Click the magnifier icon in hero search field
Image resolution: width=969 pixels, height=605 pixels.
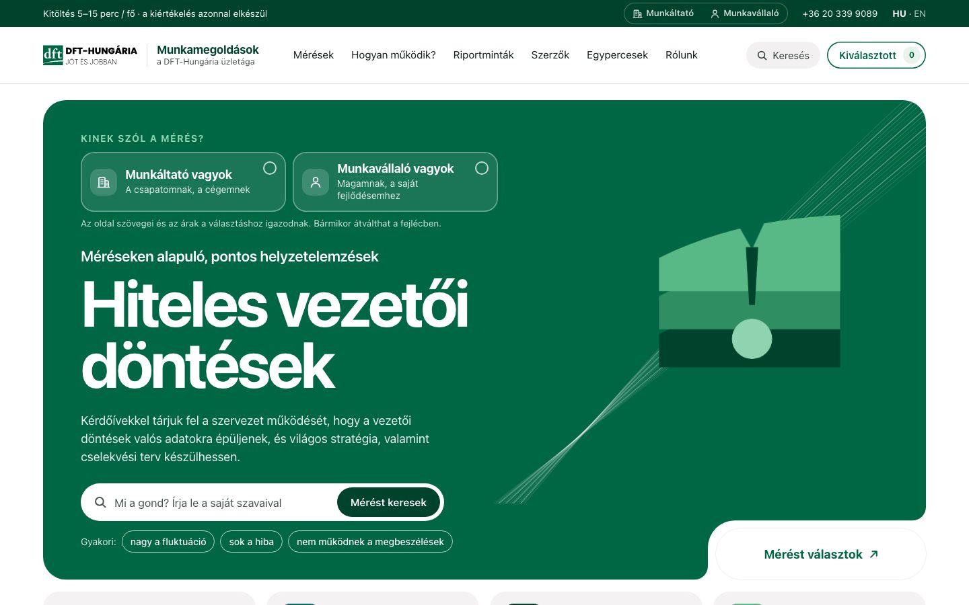[x=100, y=502]
